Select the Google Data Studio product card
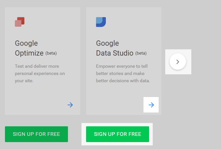Viewport: 221px width, 149px height. click(x=124, y=89)
